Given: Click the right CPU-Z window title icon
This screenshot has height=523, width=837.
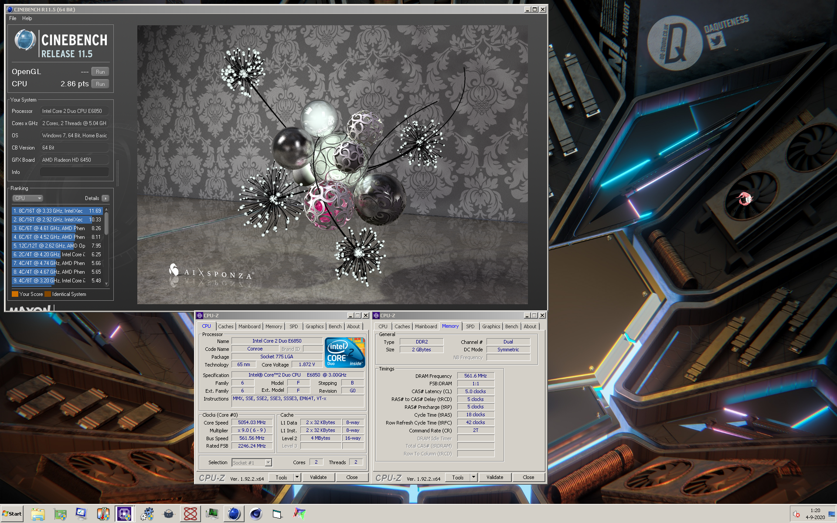Looking at the screenshot, I should click(x=376, y=316).
